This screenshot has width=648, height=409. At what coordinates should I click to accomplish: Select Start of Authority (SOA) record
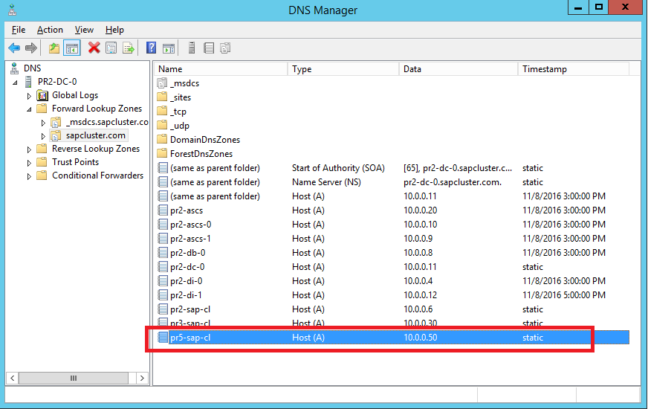point(393,168)
